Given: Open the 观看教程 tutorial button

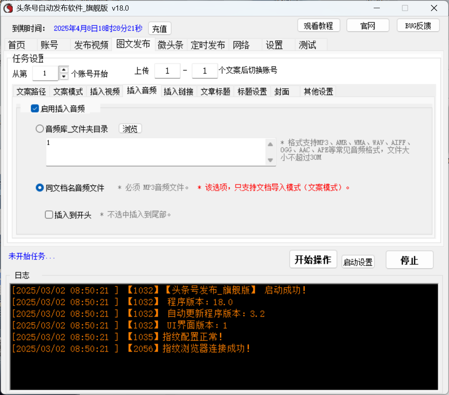Looking at the screenshot, I should pos(318,26).
